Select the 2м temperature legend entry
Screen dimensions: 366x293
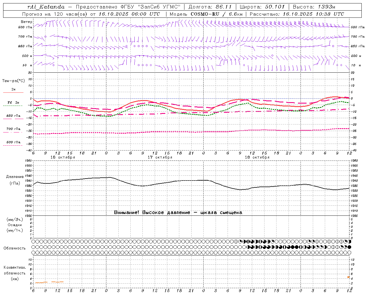click(x=13, y=90)
